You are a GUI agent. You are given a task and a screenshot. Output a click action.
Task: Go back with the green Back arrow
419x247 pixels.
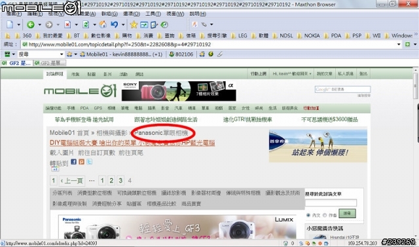coord(31,25)
